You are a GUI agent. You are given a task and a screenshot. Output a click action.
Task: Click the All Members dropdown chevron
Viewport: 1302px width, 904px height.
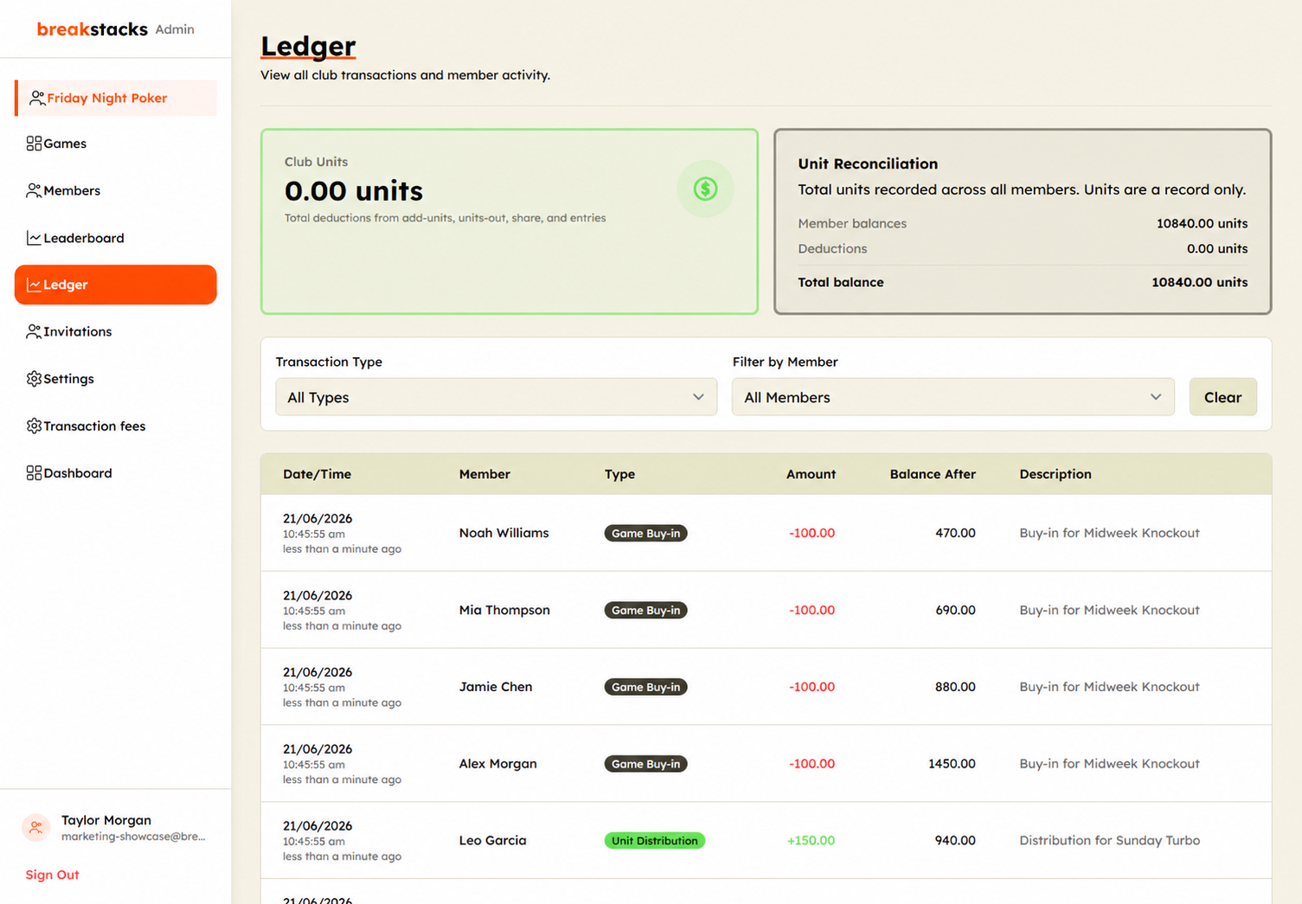coord(1155,397)
